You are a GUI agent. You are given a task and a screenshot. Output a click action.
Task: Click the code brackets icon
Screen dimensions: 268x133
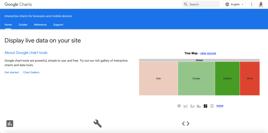coord(185,123)
